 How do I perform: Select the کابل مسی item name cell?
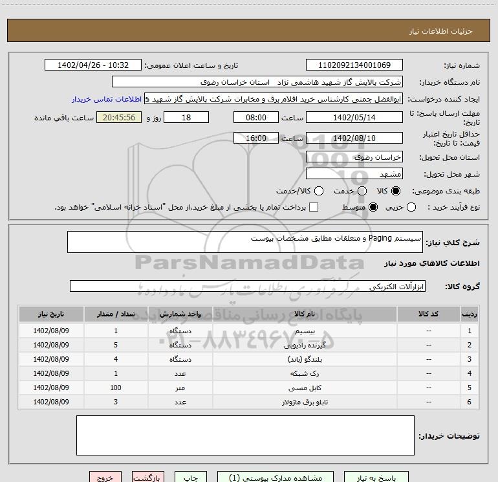pyautogui.click(x=305, y=388)
